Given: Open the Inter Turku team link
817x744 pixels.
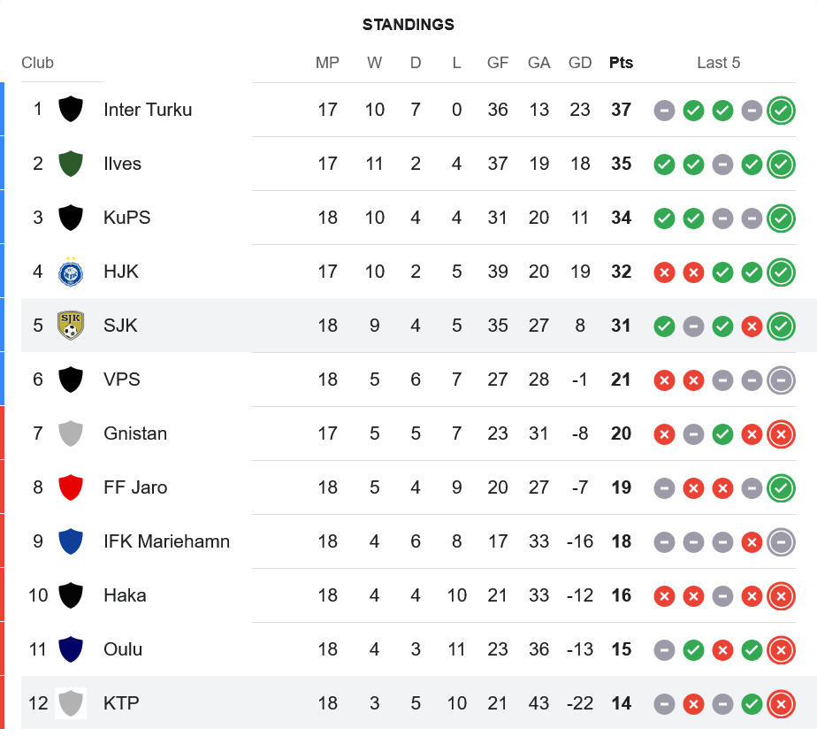Looking at the screenshot, I should pos(148,110).
